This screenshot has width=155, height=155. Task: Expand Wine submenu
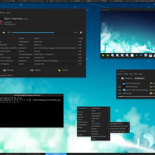(100, 139)
